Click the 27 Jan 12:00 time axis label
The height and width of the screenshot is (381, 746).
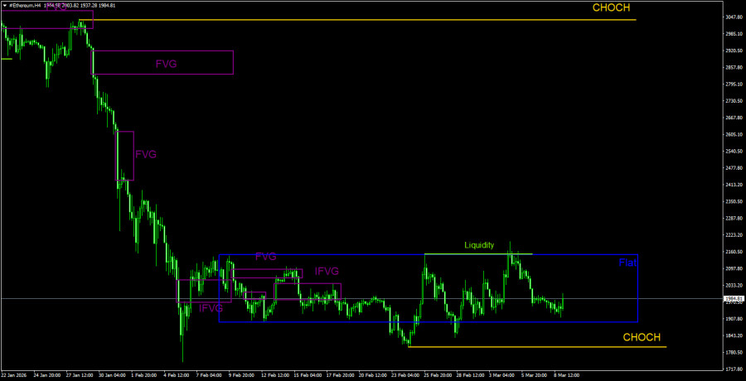[78, 375]
